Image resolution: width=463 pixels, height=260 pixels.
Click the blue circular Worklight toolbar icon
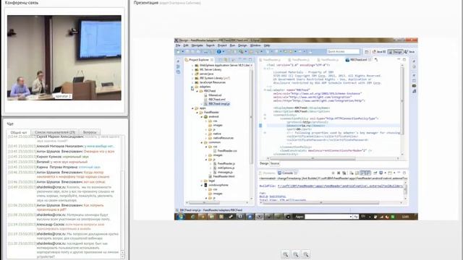[218, 51]
